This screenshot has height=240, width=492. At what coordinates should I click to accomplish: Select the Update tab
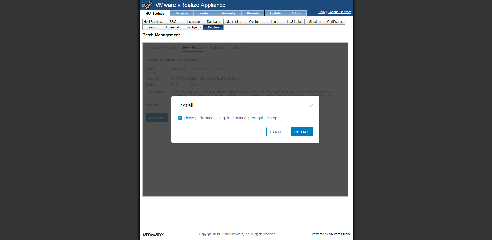tap(275, 13)
